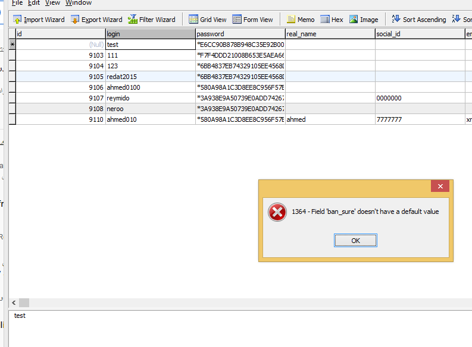Click the id column header

[x=61, y=34]
